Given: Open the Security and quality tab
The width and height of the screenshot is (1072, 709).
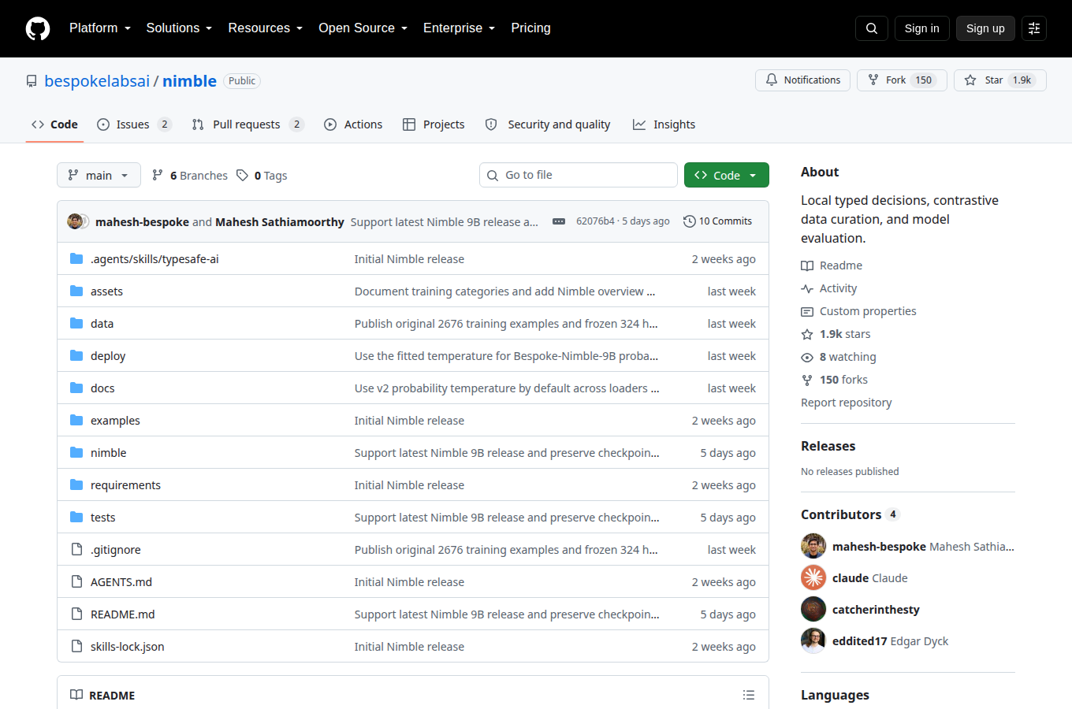Looking at the screenshot, I should pos(548,124).
